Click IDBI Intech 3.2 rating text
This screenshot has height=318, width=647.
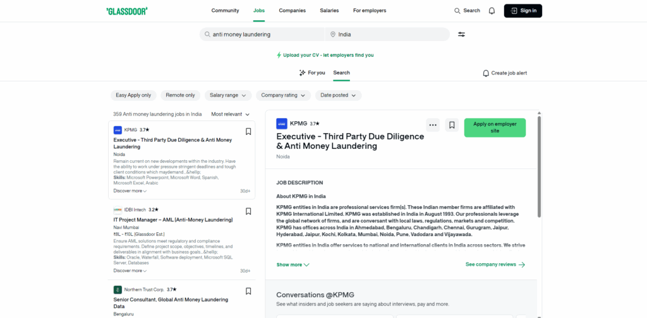(154, 209)
